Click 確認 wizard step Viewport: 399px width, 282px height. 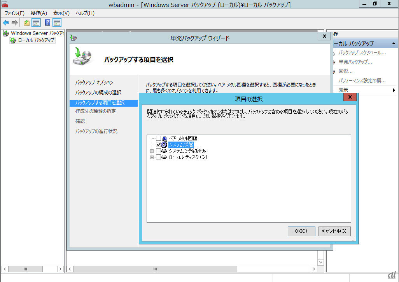[80, 121]
